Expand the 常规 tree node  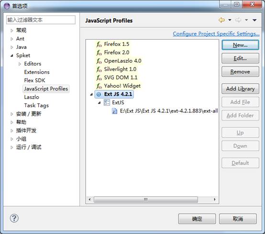11,31
